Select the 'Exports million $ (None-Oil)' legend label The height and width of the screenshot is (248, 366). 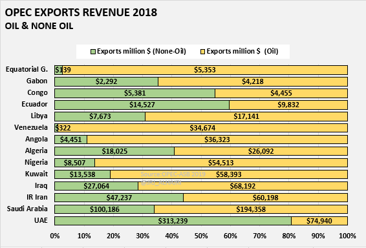click(142, 51)
